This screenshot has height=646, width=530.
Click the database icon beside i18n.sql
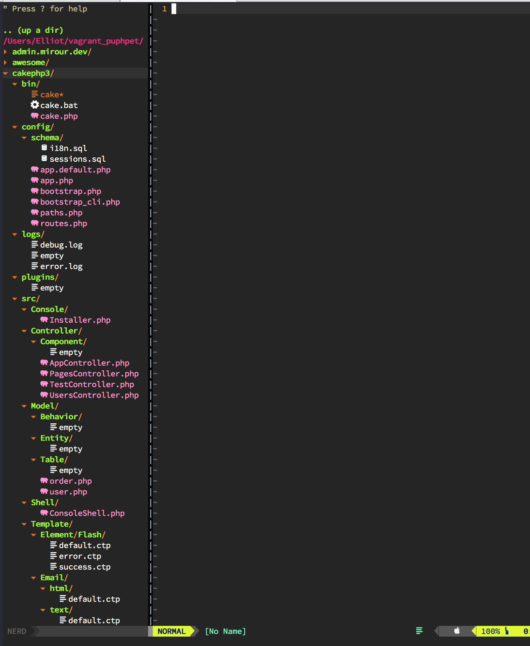[x=44, y=148]
